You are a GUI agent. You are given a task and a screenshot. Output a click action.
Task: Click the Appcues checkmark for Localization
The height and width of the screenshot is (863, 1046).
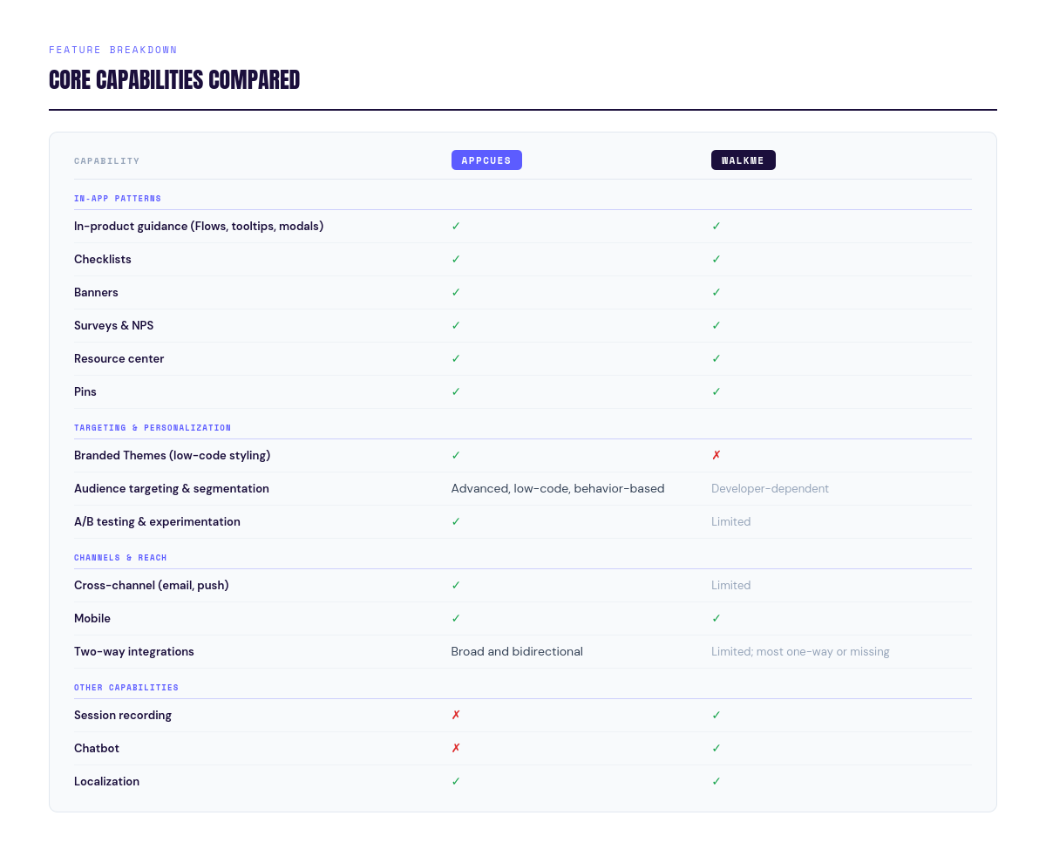click(x=456, y=782)
